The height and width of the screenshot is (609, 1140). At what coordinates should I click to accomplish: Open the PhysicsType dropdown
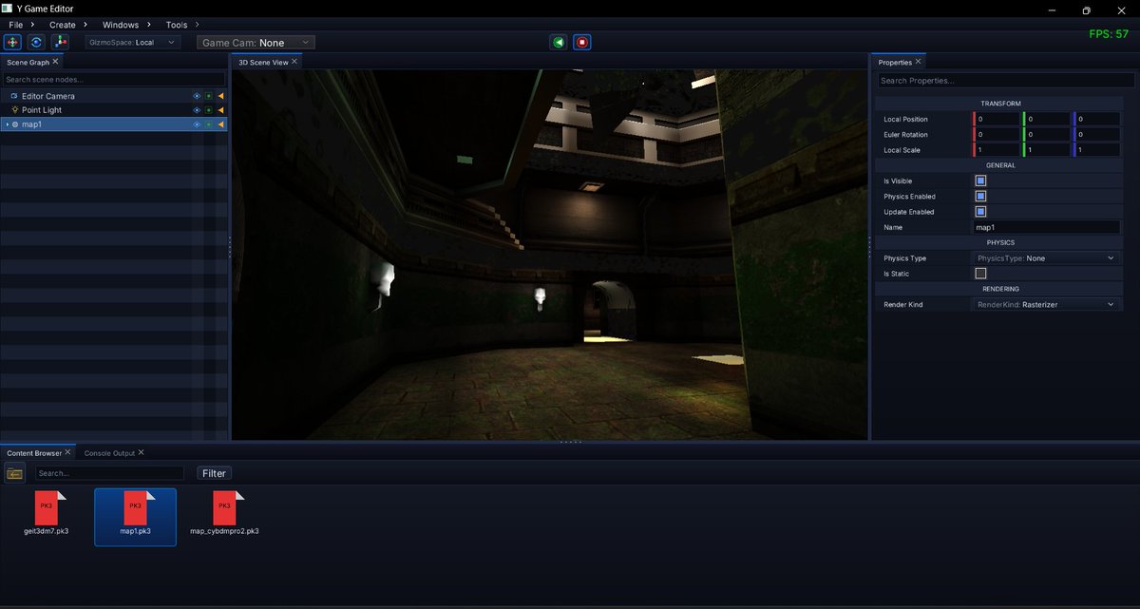tap(1046, 258)
